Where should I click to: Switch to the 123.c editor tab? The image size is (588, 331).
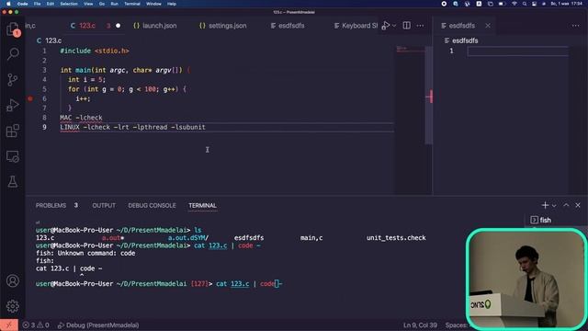87,26
